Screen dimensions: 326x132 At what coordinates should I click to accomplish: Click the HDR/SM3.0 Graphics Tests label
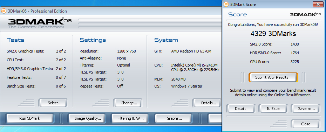coord(30,69)
